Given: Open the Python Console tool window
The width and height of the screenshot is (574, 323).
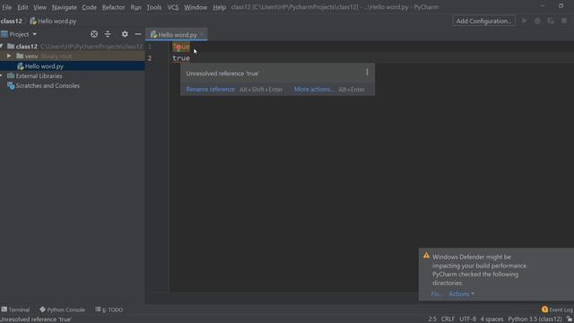Looking at the screenshot, I should point(62,310).
